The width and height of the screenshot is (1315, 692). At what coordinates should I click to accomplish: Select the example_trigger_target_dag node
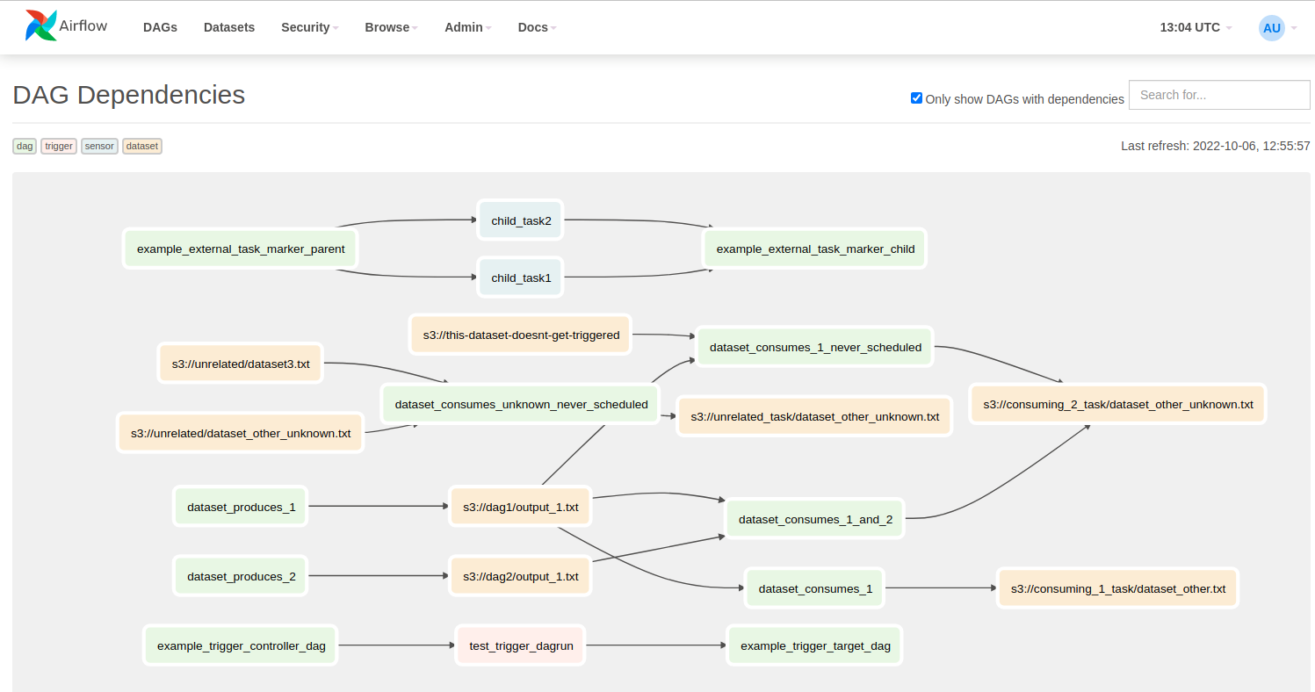(x=814, y=645)
